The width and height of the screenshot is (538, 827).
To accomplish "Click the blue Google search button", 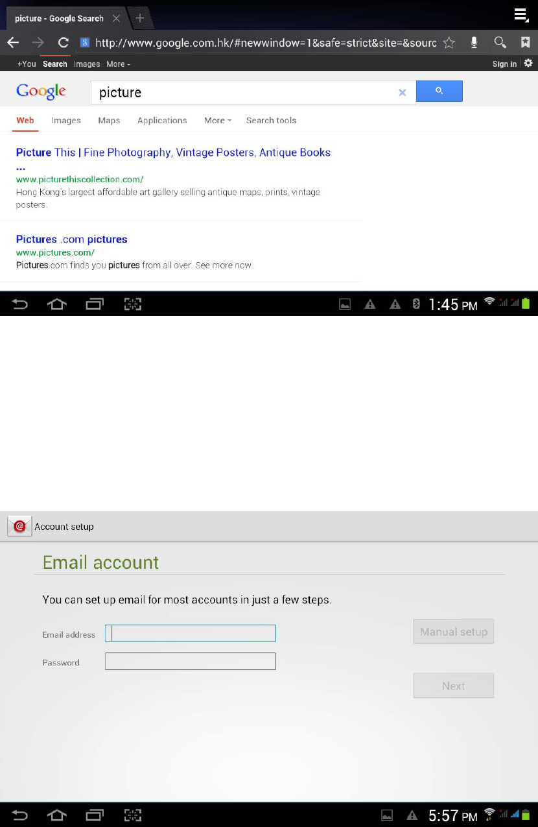I will click(x=439, y=91).
